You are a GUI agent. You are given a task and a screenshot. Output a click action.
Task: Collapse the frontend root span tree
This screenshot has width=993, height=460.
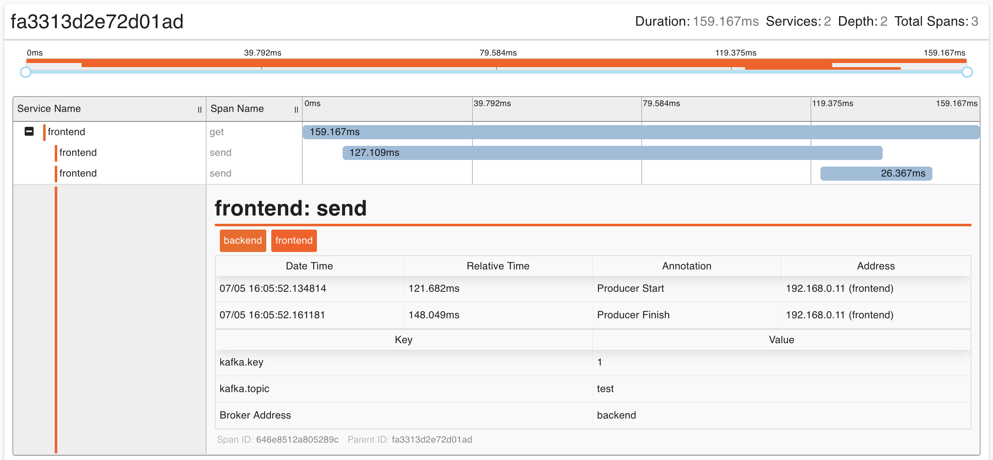pyautogui.click(x=29, y=132)
